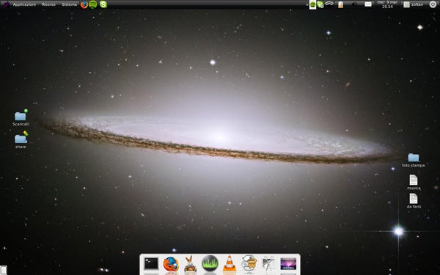The height and width of the screenshot is (275, 440).
Task: Open the volume control indicator
Action: coord(354,4)
